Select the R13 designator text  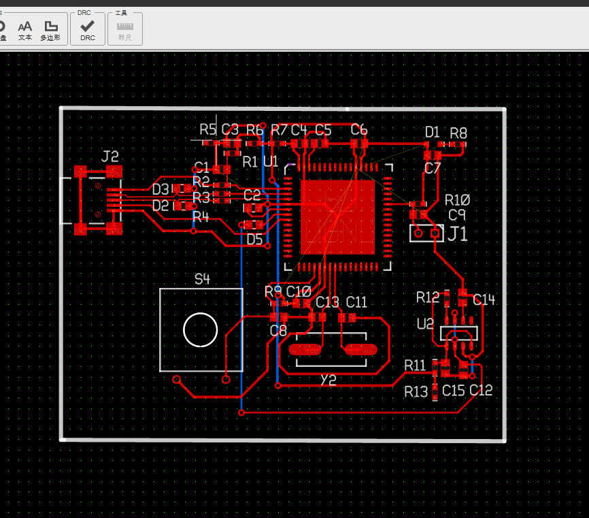[416, 391]
